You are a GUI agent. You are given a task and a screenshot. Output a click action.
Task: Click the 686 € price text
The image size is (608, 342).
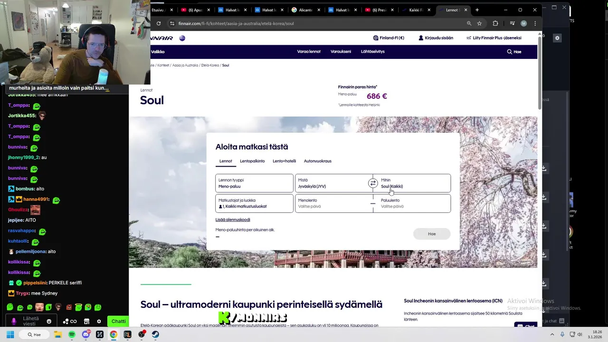(377, 96)
